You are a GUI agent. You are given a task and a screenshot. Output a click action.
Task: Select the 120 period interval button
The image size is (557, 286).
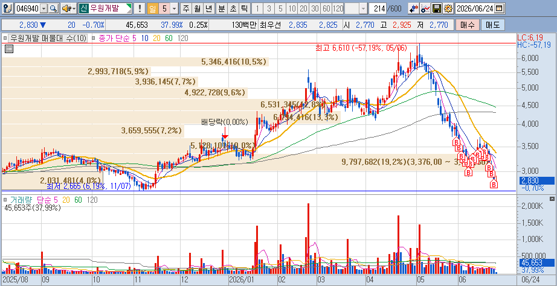[338, 8]
